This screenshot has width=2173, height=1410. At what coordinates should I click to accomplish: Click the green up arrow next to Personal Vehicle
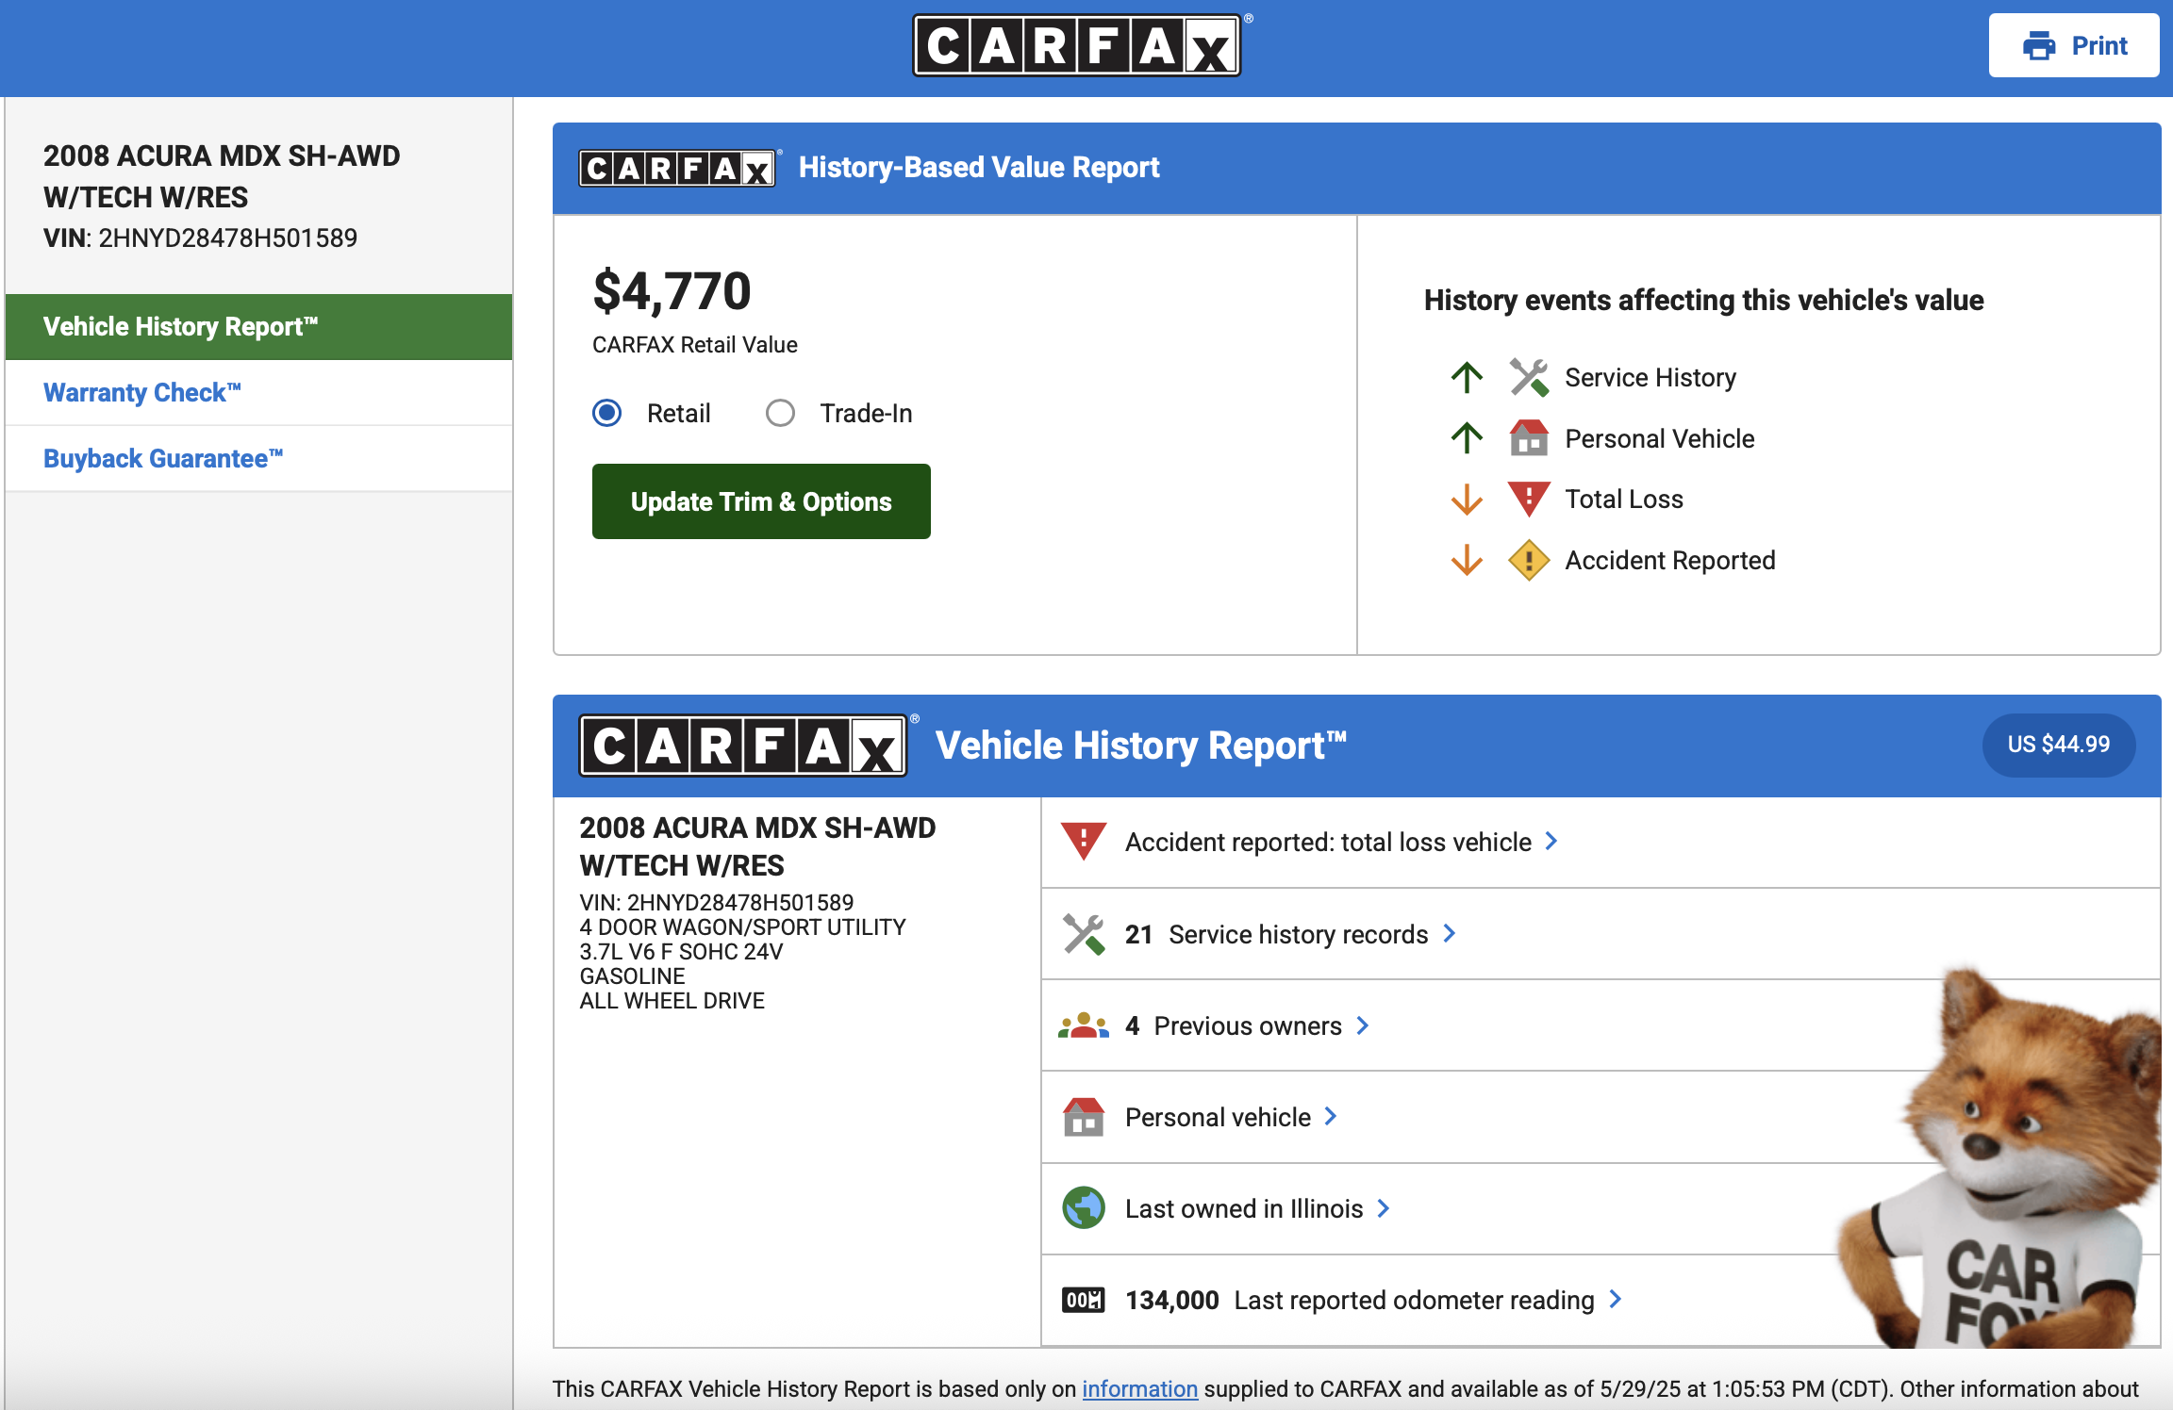coord(1467,438)
